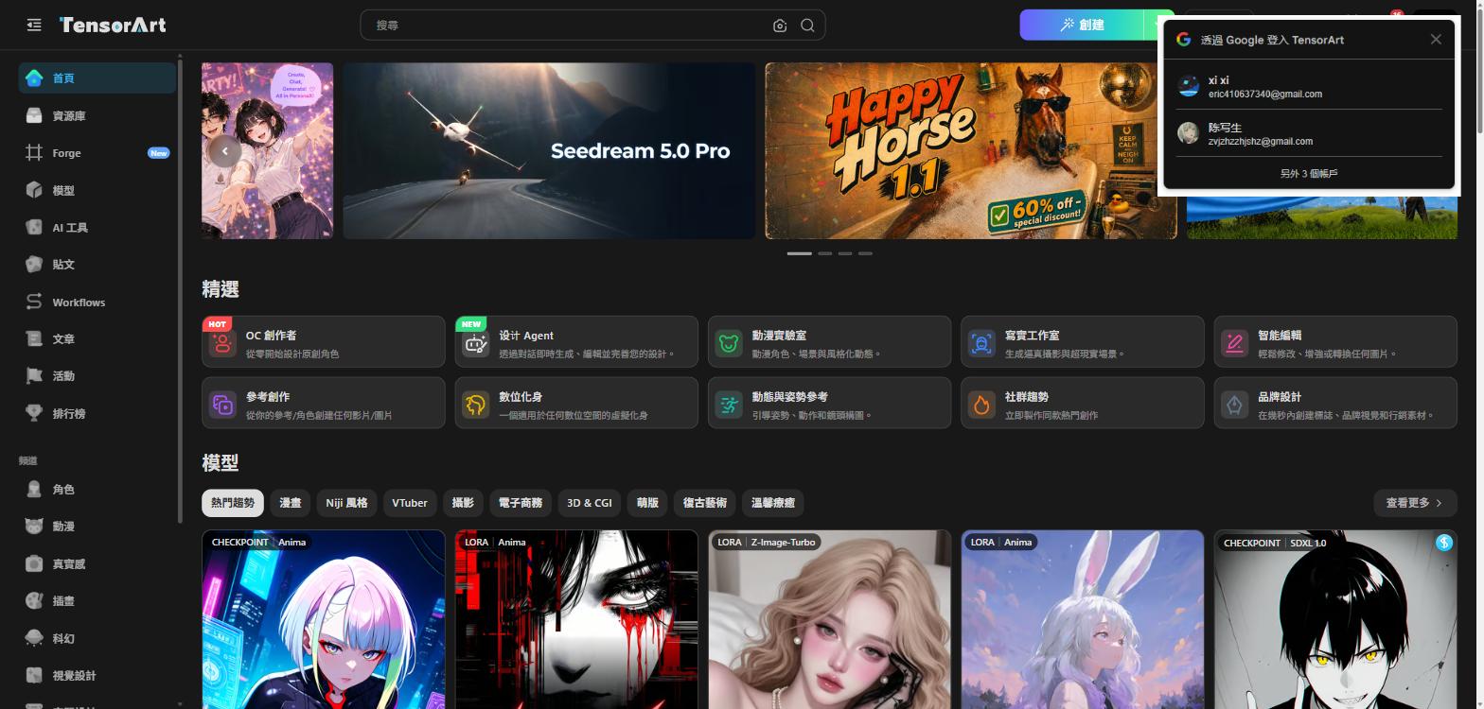Open 活動 in the sidebar

97,376
